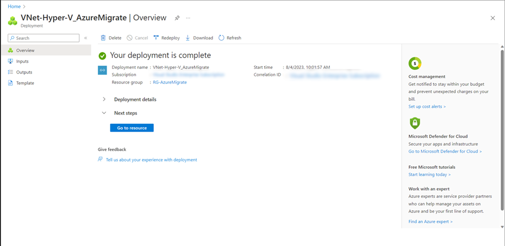Click the Defender for Cloud shield icon
Screen dimensions: 505x246
pyautogui.click(x=415, y=123)
